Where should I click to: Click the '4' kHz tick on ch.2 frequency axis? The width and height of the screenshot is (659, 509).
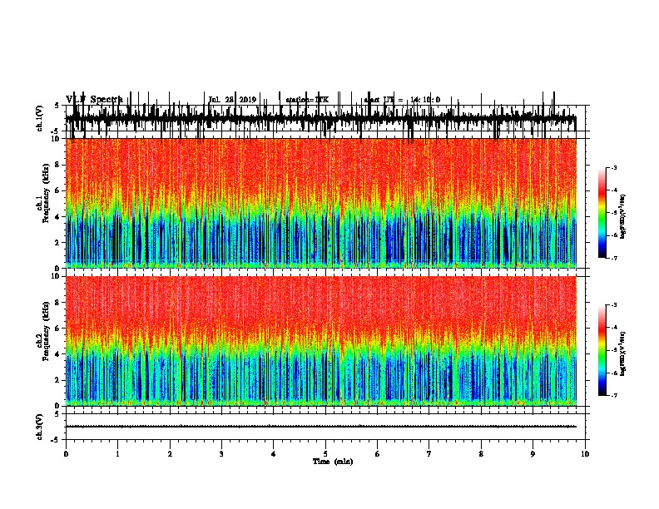57,354
